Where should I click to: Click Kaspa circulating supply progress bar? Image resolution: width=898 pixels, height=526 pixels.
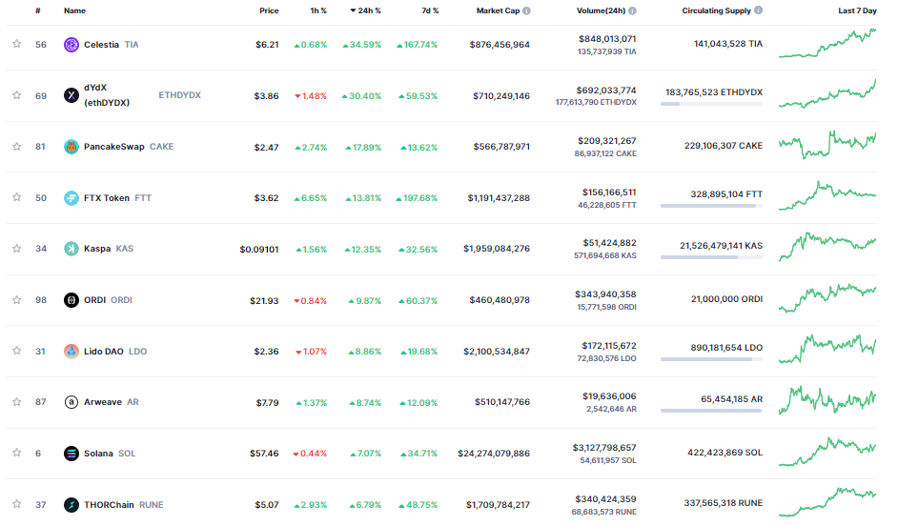pos(711,257)
